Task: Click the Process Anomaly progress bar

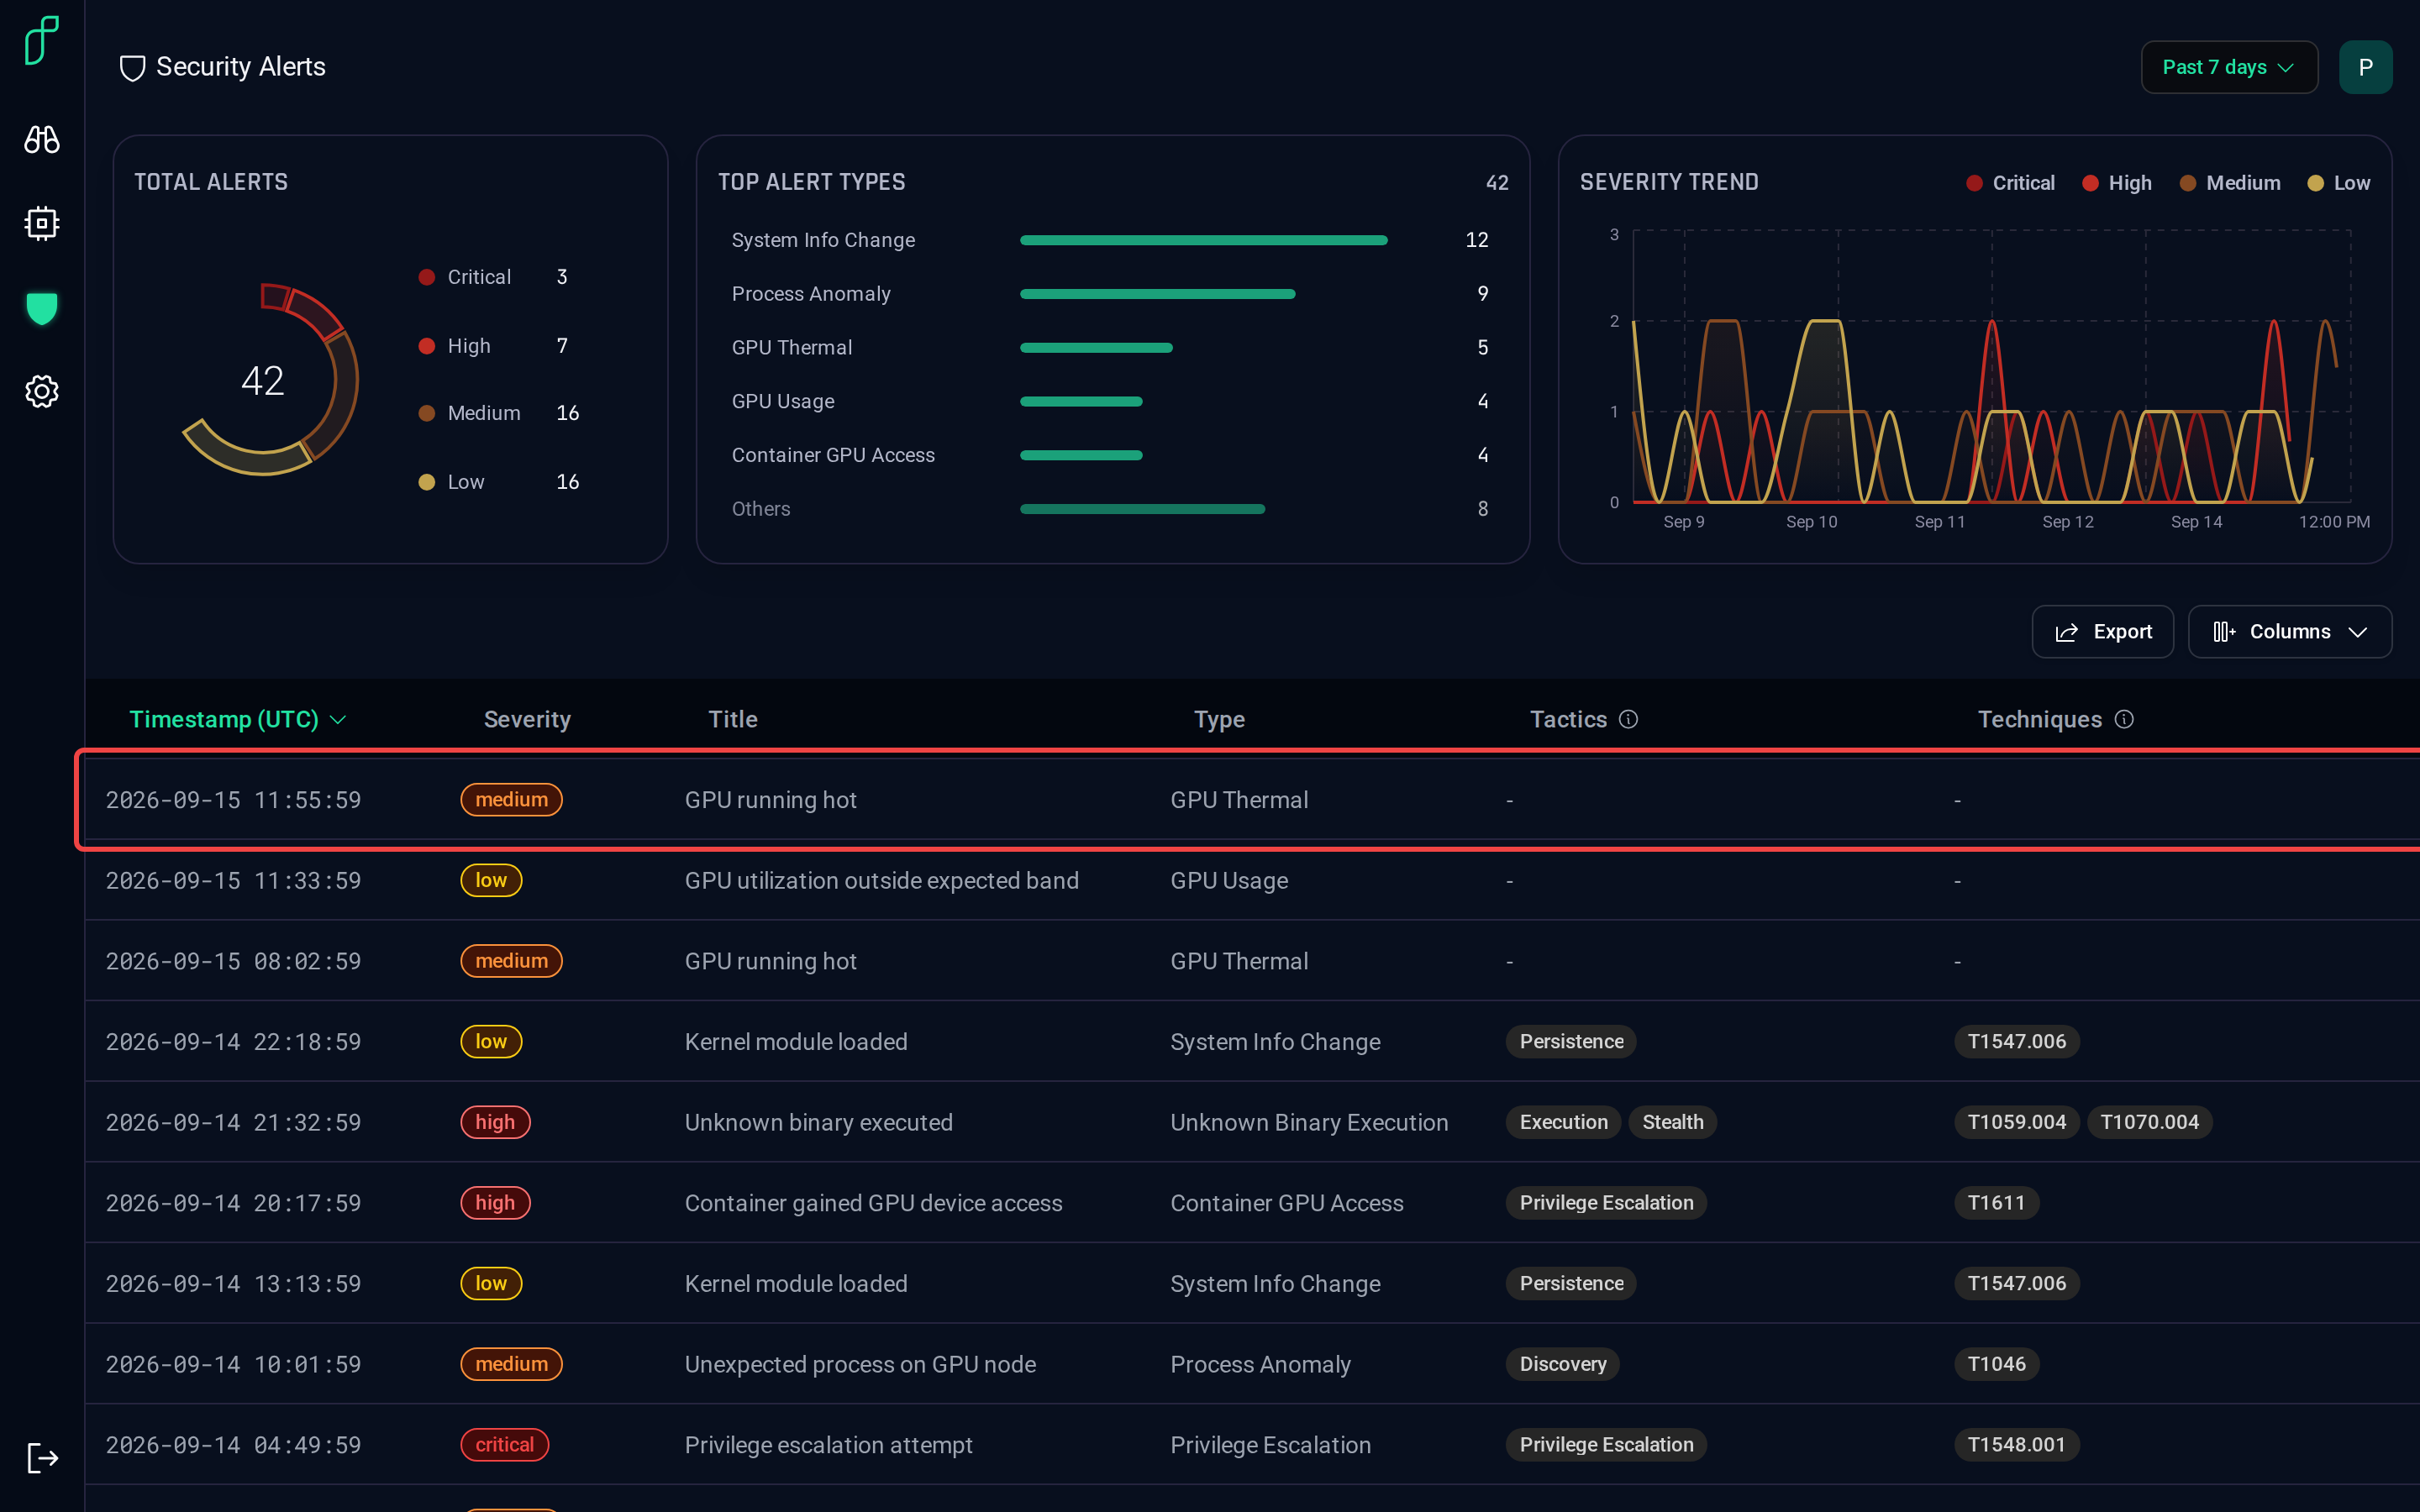Action: point(1157,294)
